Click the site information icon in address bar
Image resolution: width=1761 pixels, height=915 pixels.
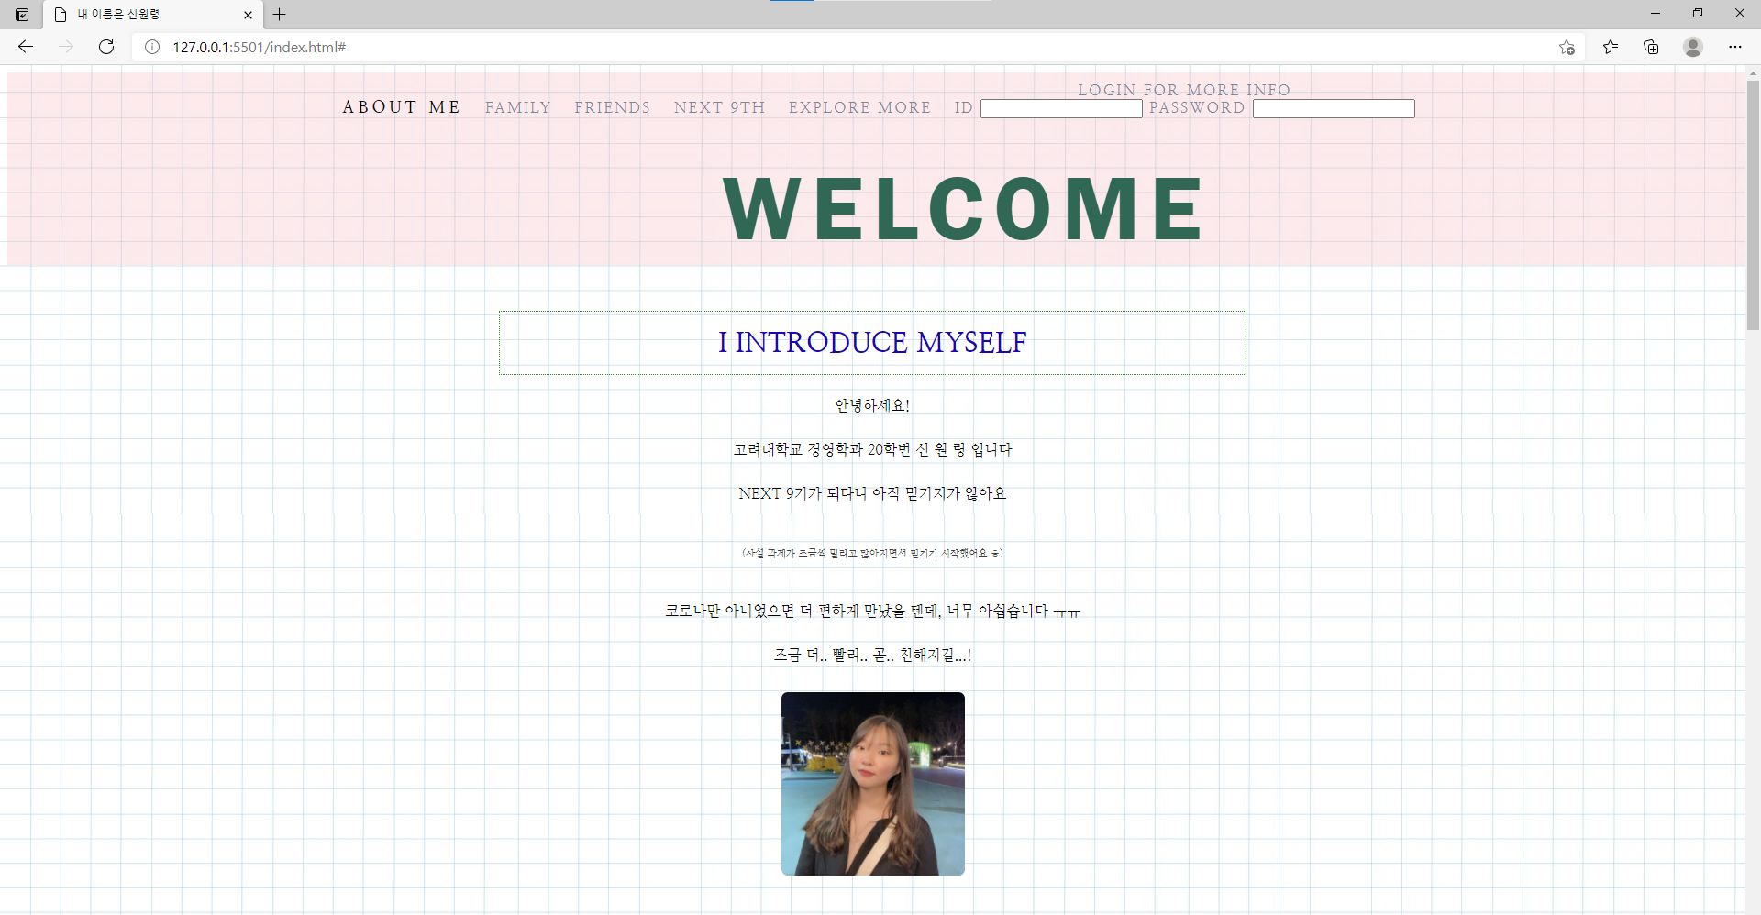[x=152, y=47]
